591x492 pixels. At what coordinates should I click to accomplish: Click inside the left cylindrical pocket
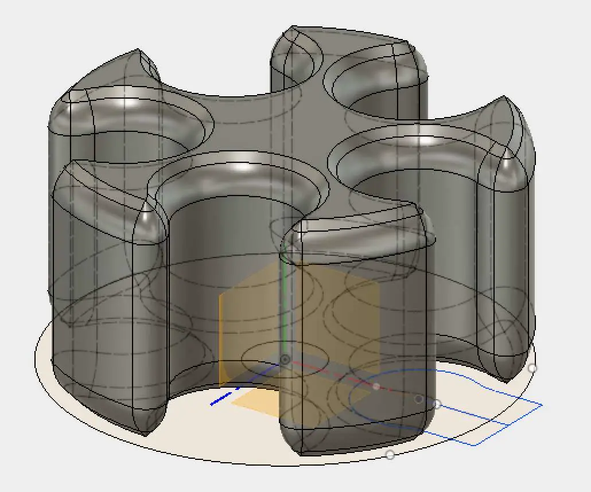132,138
